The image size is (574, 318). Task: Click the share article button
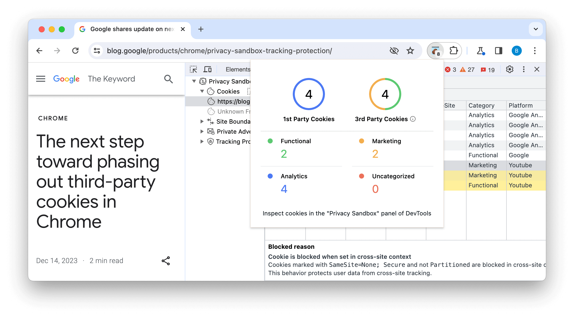pyautogui.click(x=165, y=261)
